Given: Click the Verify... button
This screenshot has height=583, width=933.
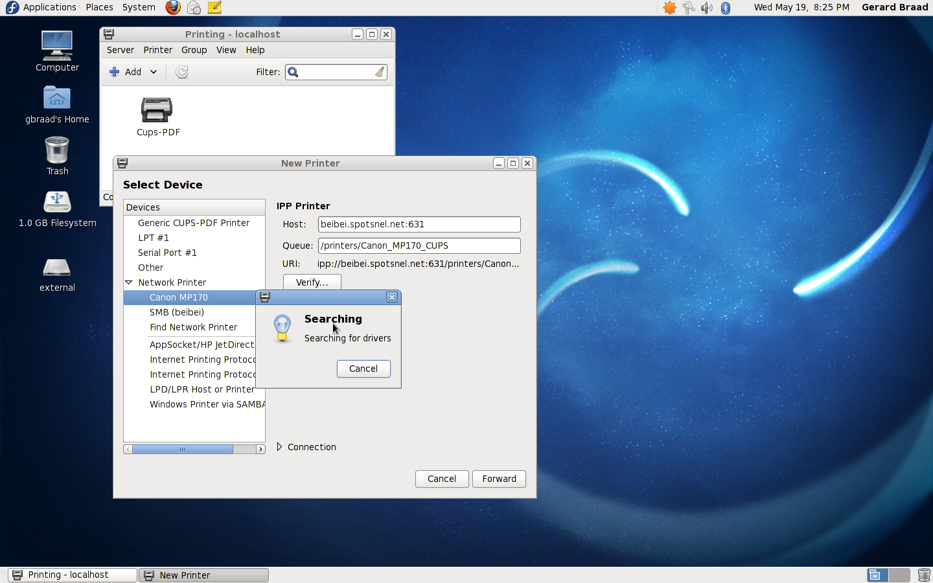Looking at the screenshot, I should coord(312,282).
